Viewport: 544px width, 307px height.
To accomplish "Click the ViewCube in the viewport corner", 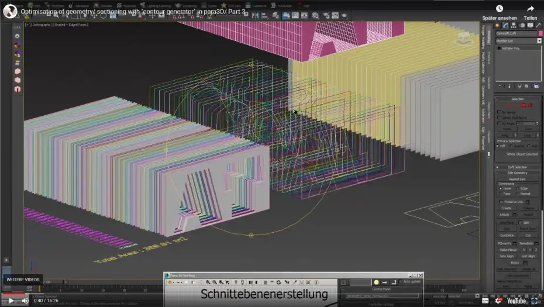I will [463, 39].
